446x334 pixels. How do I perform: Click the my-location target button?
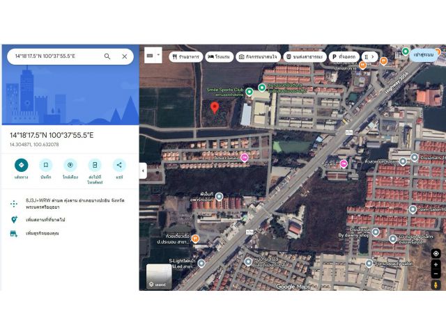coord(436,253)
